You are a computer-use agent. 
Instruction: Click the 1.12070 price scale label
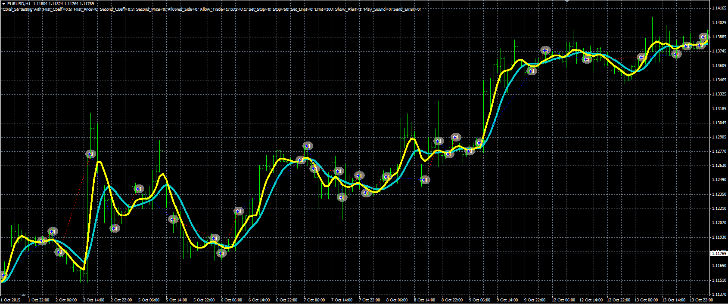click(x=719, y=223)
